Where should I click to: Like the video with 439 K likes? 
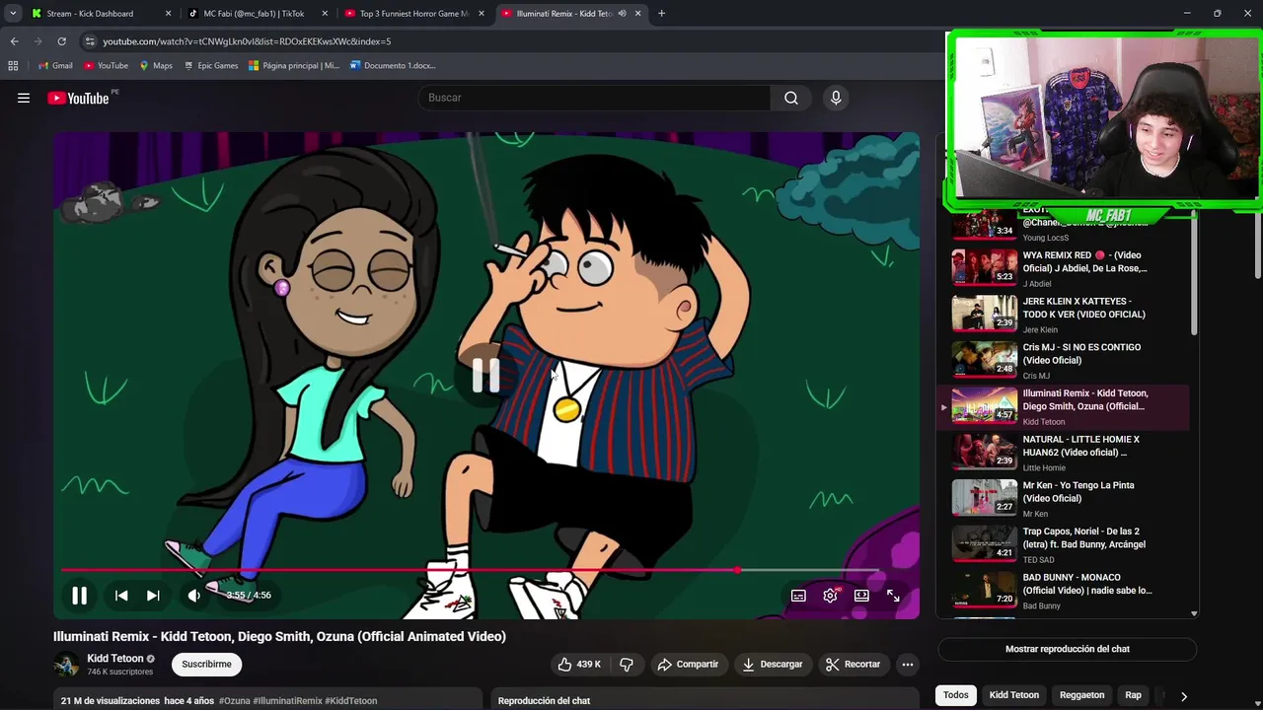[579, 665]
